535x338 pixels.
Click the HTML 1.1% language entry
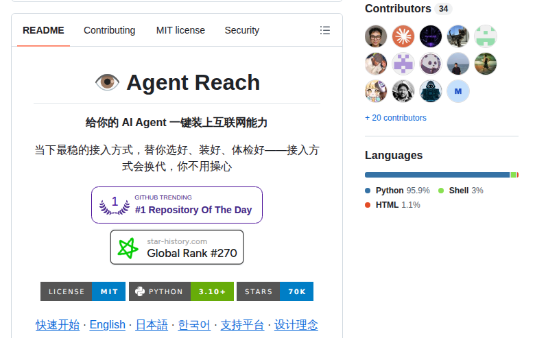(392, 205)
